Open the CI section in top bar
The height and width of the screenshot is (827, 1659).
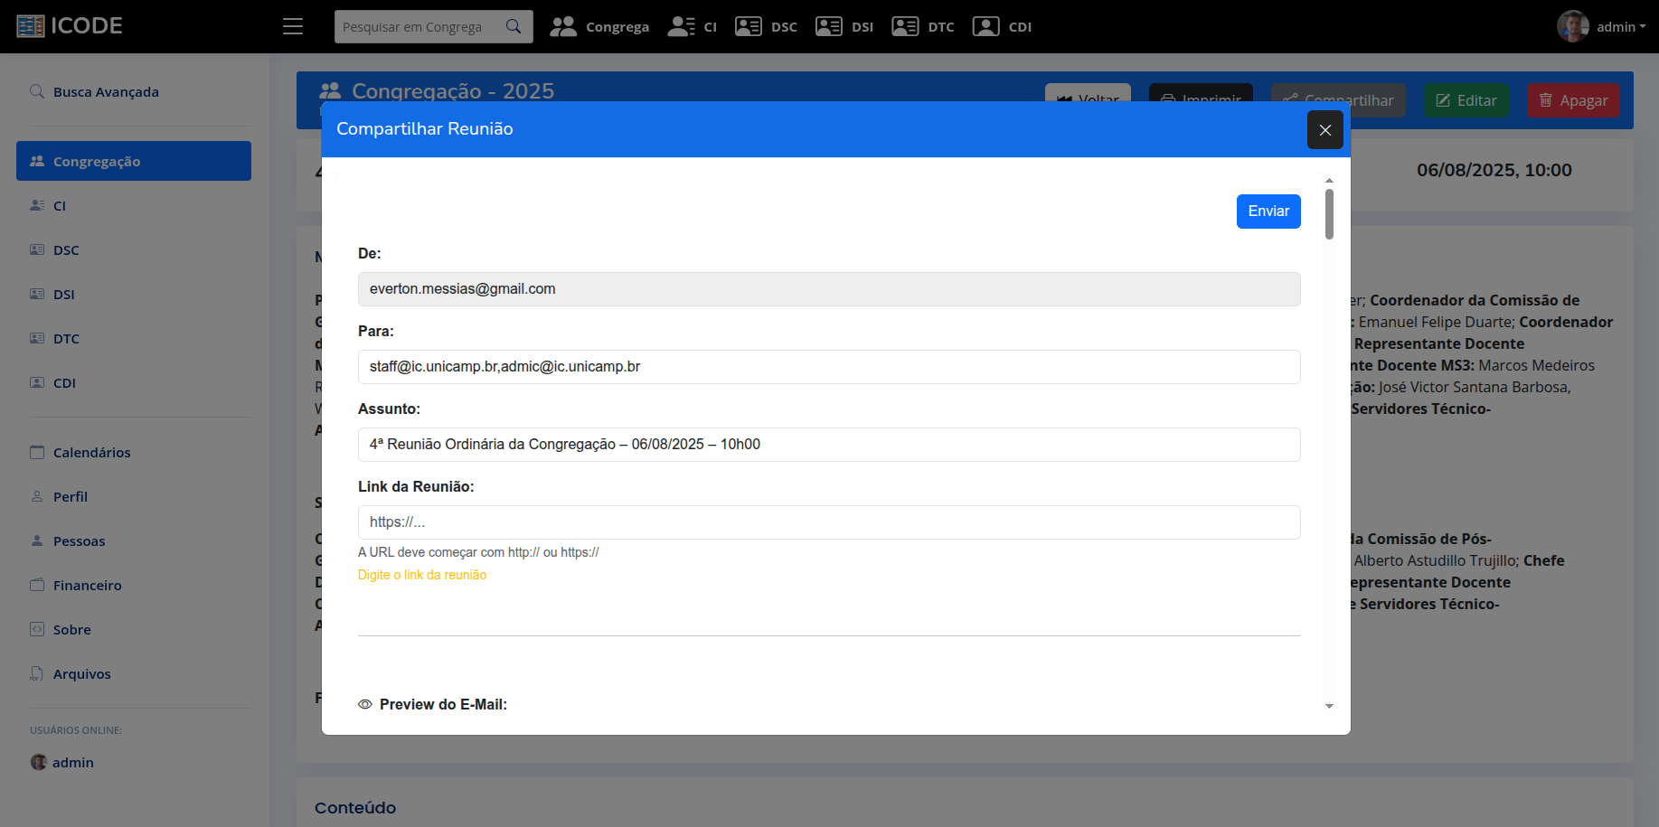point(693,27)
